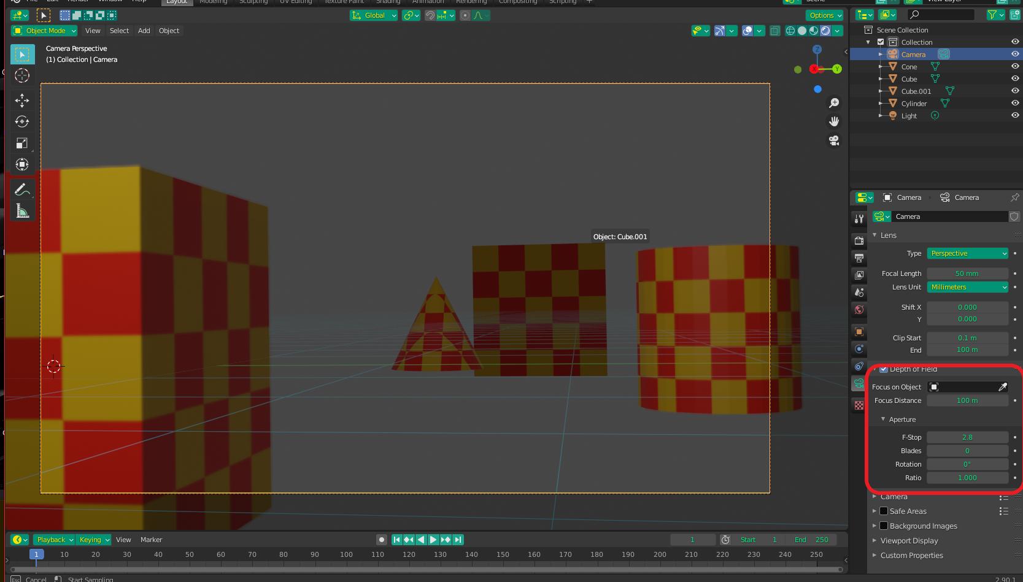Toggle X-ray display in viewport header
The height and width of the screenshot is (582, 1023).
coord(775,31)
